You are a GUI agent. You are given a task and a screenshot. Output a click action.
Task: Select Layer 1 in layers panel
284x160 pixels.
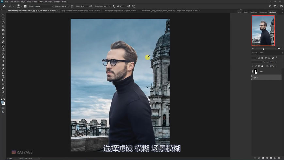(x=266, y=78)
